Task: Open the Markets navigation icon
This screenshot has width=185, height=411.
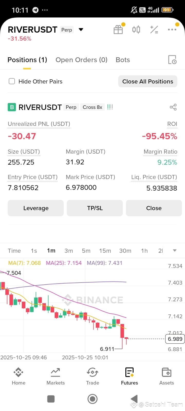Action: tap(55, 376)
